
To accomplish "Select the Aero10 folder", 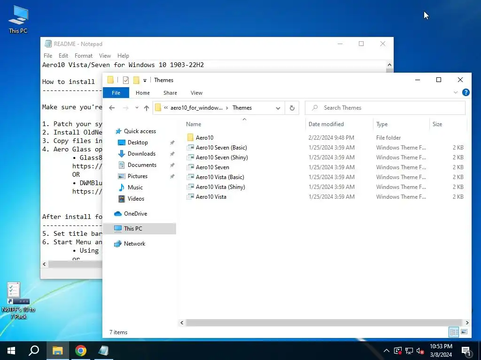I will 205,137.
